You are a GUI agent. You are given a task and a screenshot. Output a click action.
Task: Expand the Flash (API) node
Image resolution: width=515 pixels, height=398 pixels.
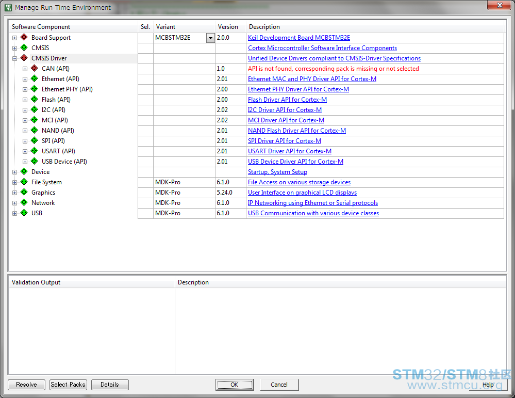coord(25,100)
